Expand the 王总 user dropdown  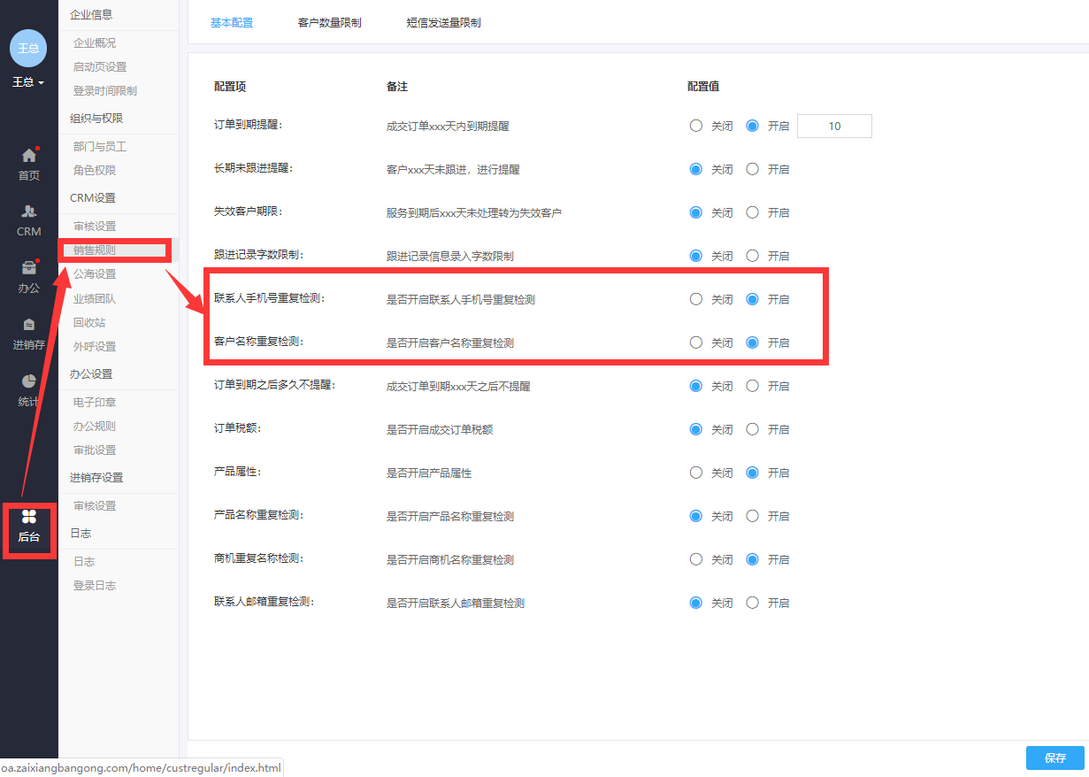[x=28, y=82]
